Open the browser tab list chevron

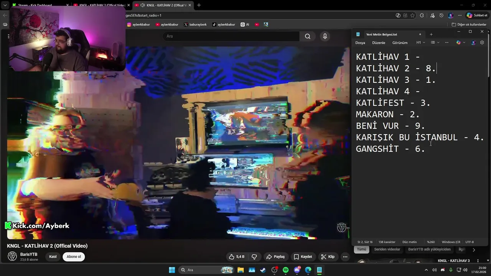[5, 5]
